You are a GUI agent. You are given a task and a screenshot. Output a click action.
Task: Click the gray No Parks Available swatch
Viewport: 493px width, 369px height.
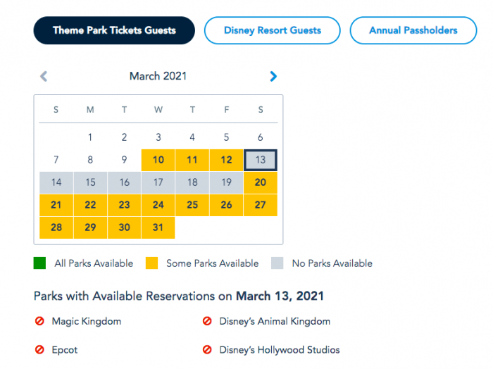[277, 263]
